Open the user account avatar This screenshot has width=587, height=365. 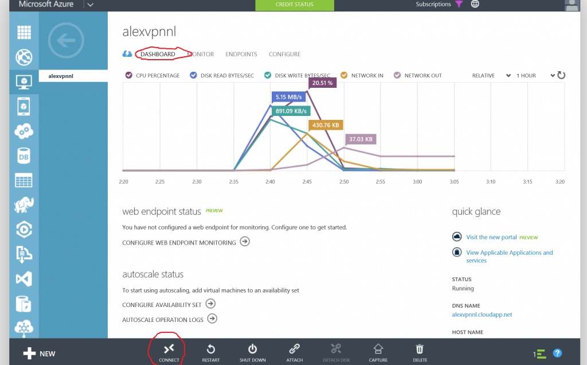(x=572, y=5)
